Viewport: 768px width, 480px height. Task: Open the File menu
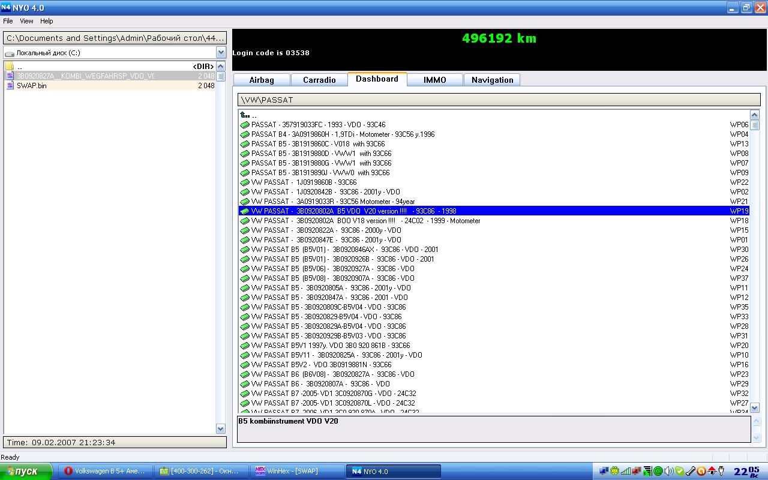pyautogui.click(x=8, y=21)
